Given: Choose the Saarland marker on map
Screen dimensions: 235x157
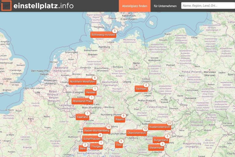Looking at the screenshot, I should 83,117.
